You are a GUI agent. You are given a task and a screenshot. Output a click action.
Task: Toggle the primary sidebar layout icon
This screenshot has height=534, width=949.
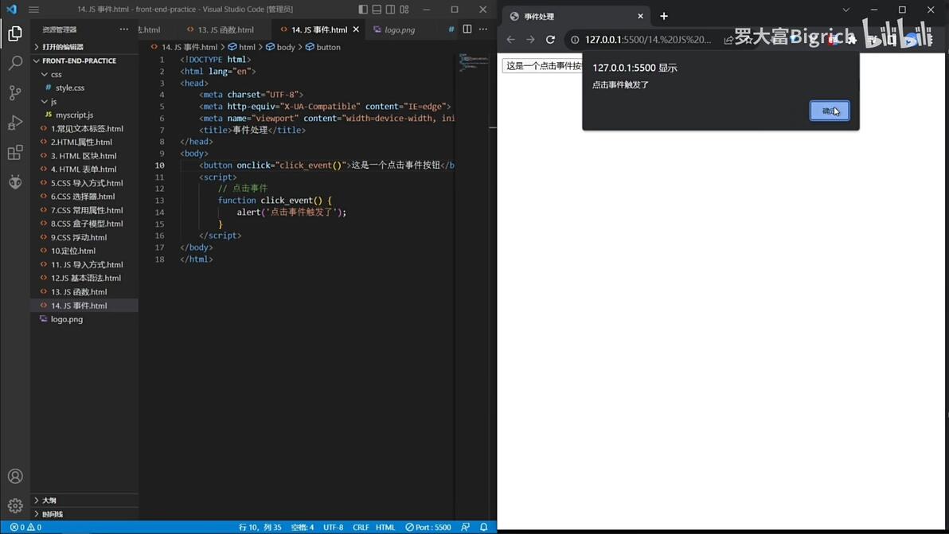(x=363, y=9)
